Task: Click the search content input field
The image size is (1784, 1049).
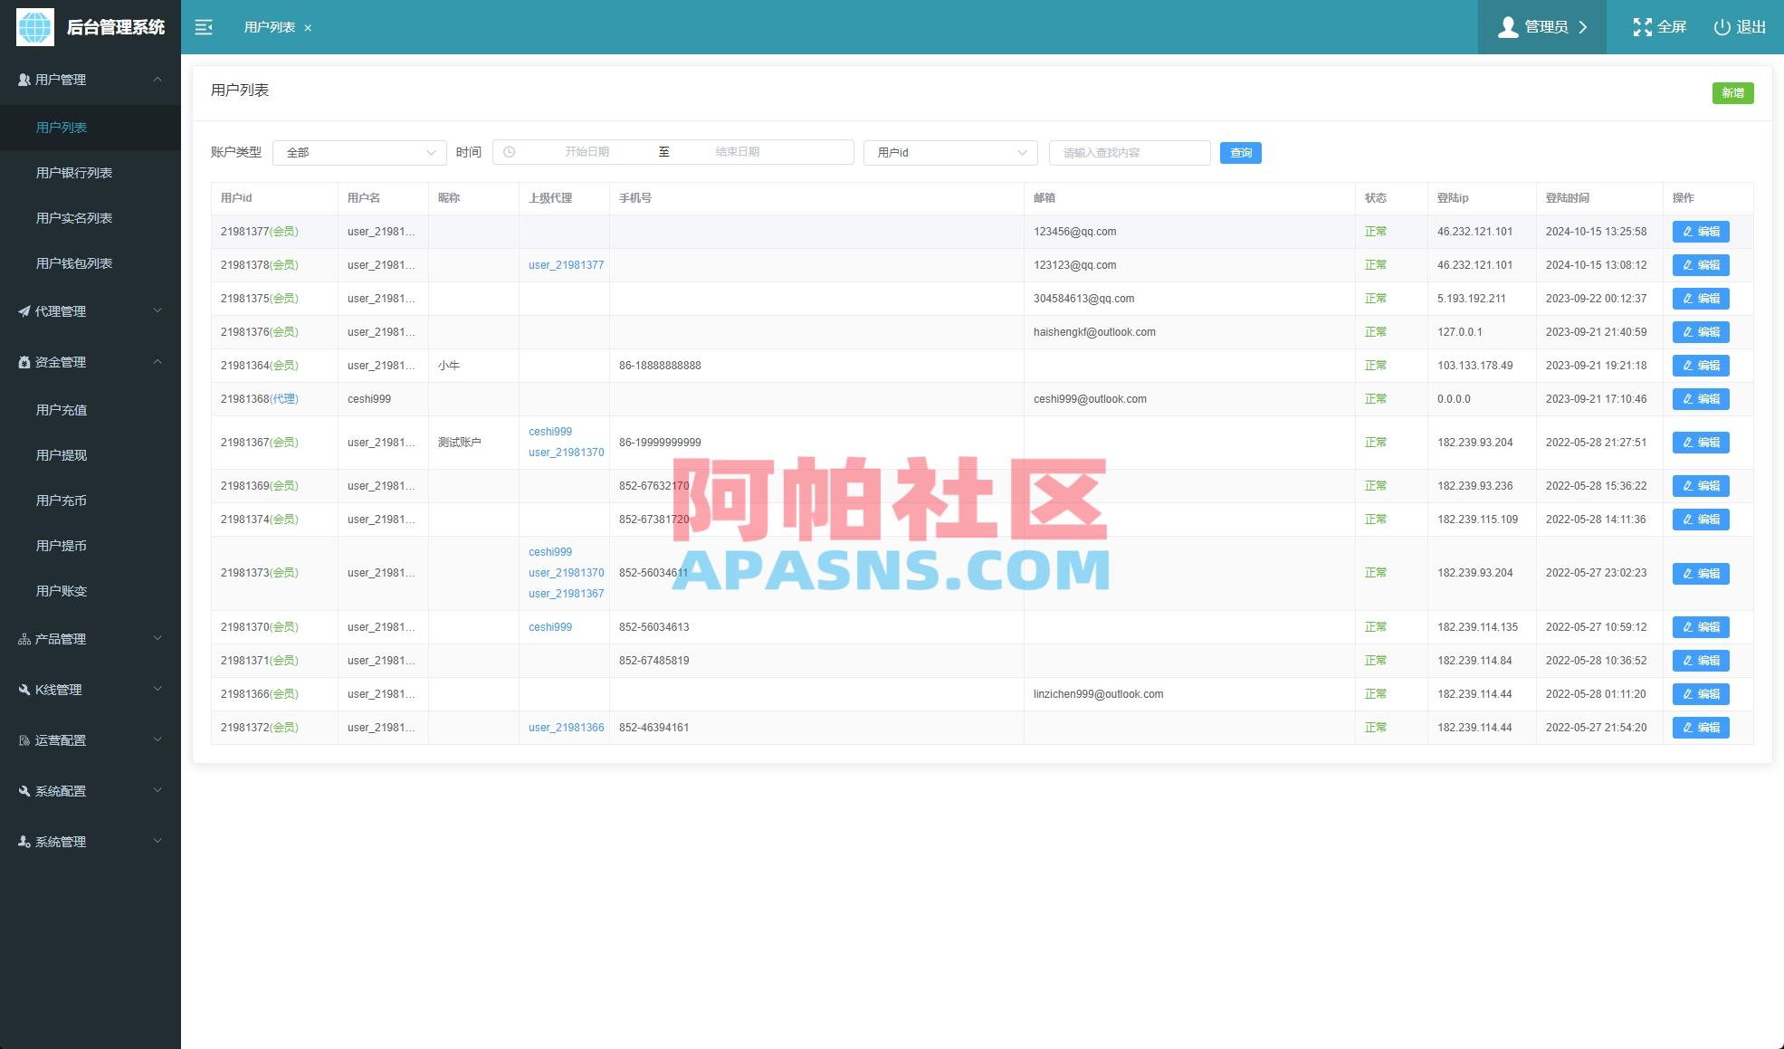Action: [1129, 152]
